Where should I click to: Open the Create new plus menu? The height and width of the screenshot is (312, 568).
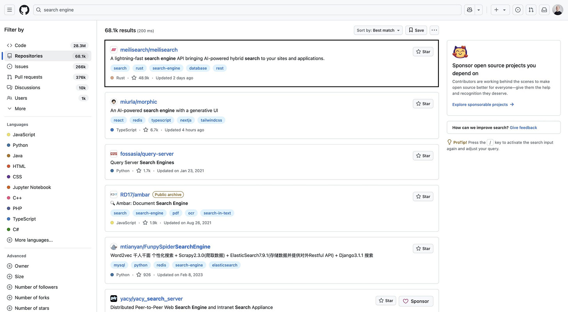500,10
